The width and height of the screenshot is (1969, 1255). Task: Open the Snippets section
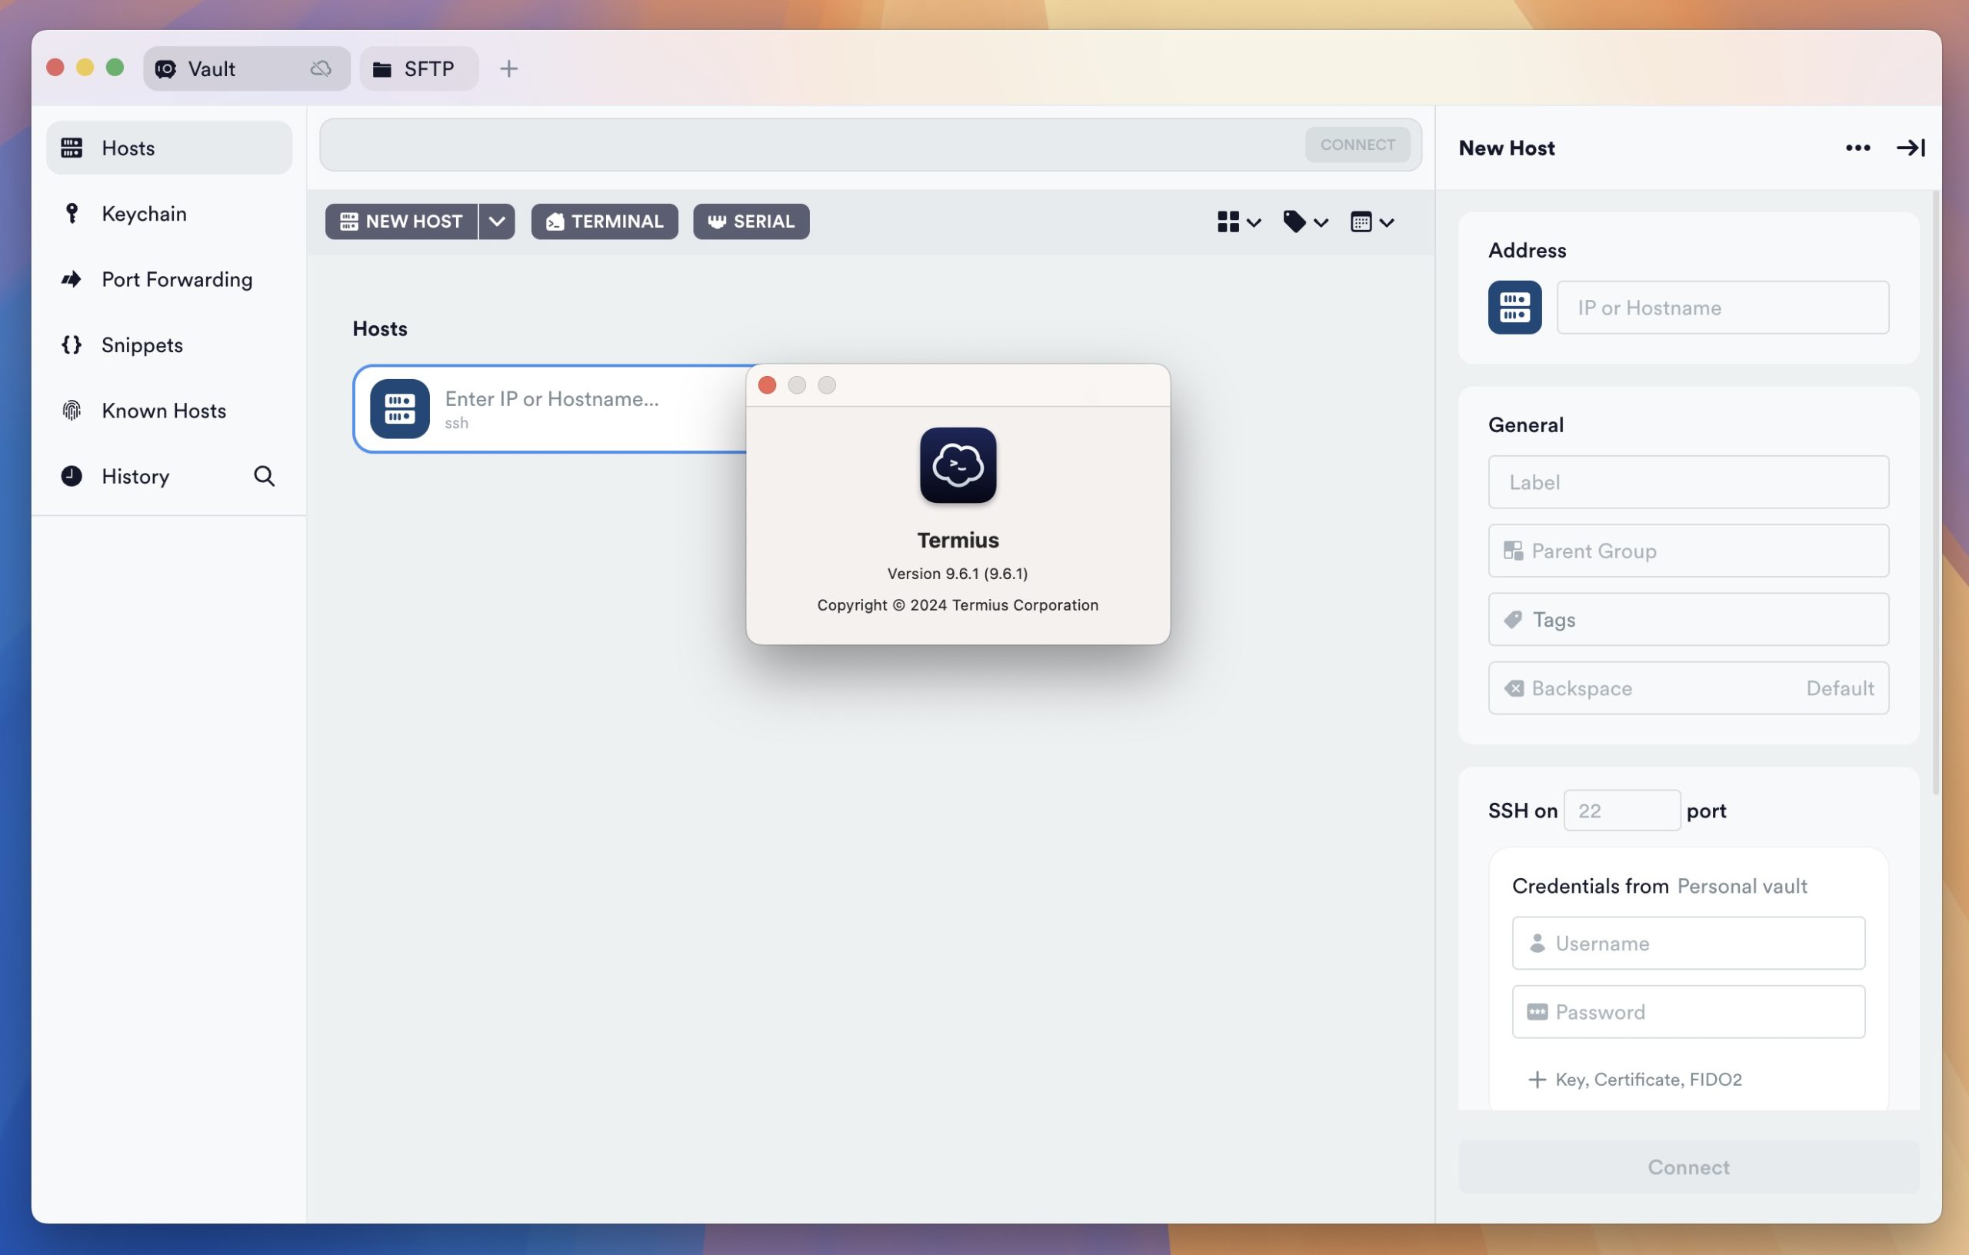coord(168,345)
